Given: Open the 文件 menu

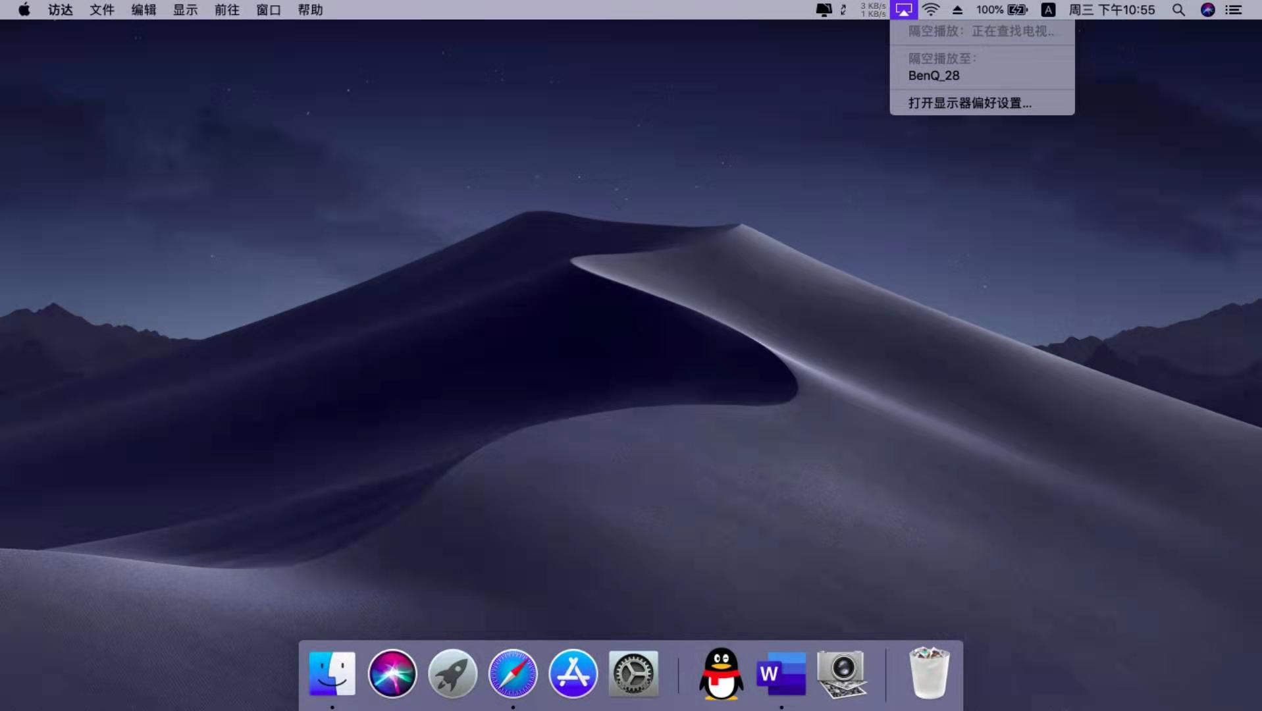Looking at the screenshot, I should point(102,10).
